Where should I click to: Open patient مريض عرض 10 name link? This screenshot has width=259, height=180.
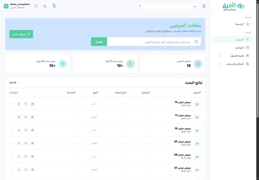183,129
